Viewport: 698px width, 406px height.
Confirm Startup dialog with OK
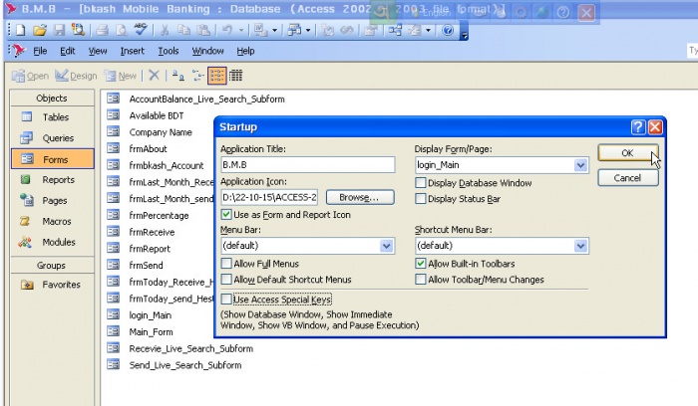click(x=627, y=153)
